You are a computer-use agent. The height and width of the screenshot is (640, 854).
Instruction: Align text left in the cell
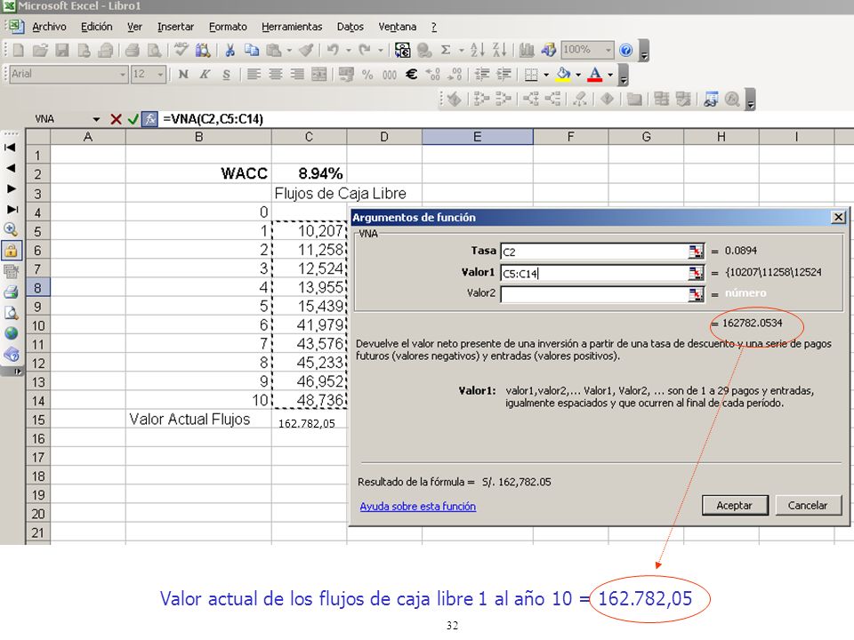pos(254,74)
